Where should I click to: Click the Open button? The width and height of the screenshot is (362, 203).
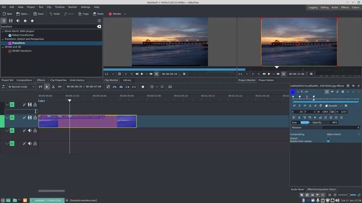[23, 14]
